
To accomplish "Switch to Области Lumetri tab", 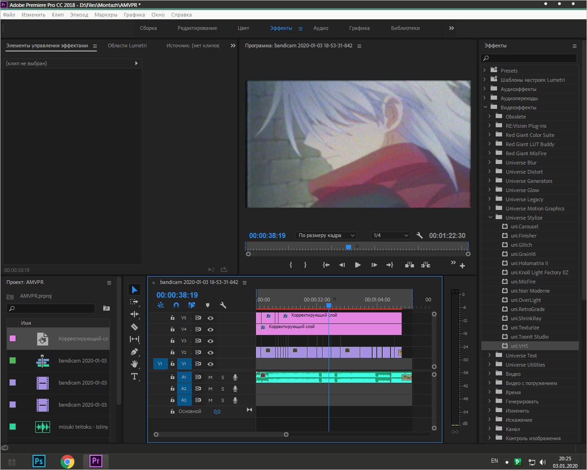I will click(127, 45).
